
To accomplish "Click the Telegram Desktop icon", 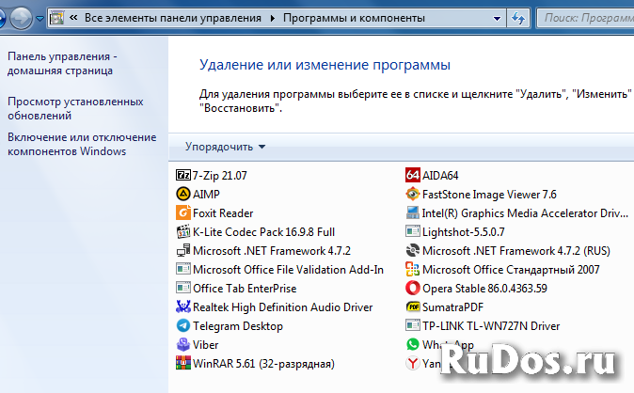I will [183, 325].
